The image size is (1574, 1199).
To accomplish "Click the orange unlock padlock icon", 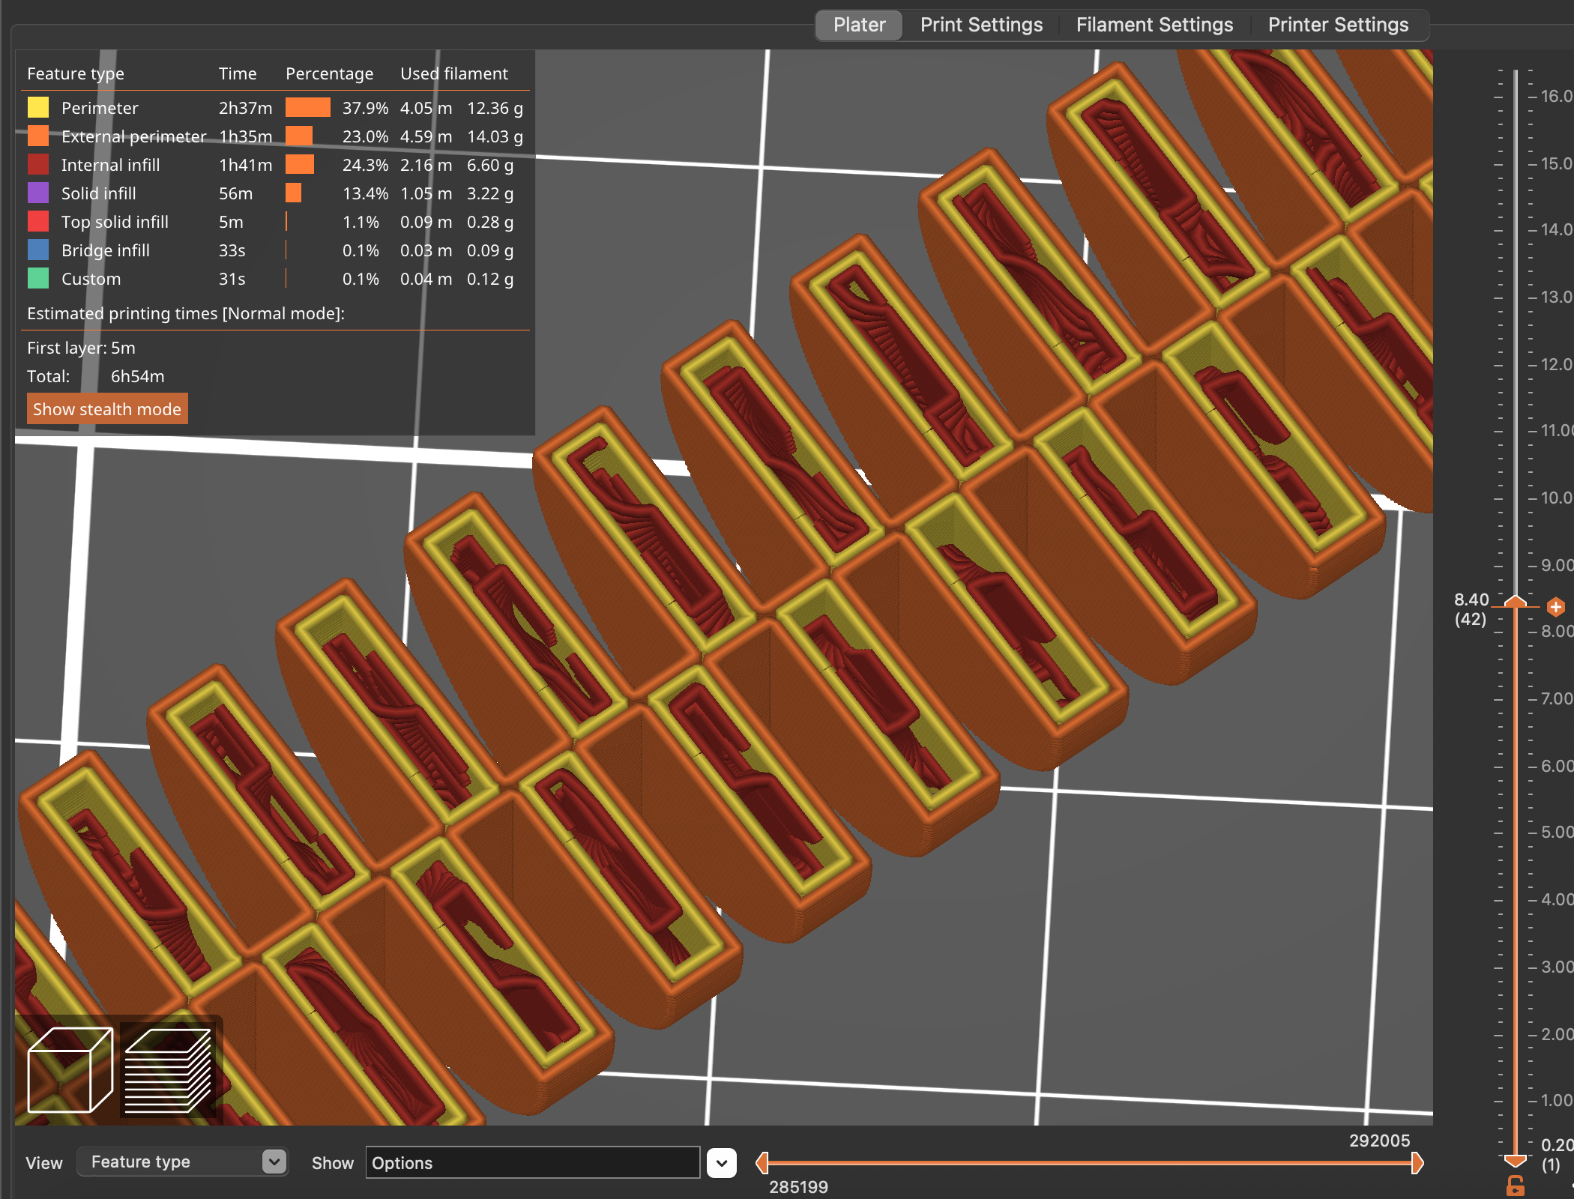I will (1516, 1186).
